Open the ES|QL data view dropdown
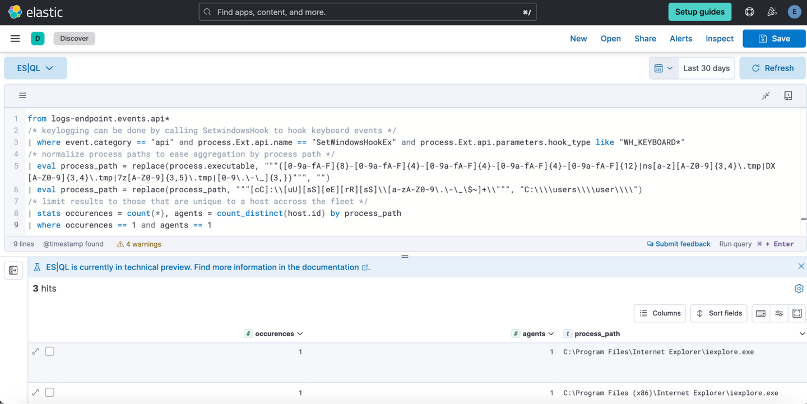807x404 pixels. 35,68
